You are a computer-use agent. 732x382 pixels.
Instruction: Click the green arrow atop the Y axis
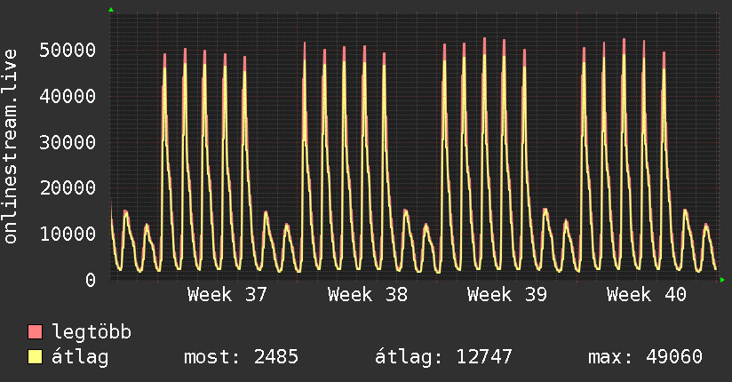111,10
